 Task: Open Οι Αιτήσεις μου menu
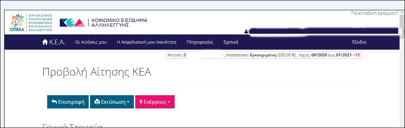click(x=91, y=42)
